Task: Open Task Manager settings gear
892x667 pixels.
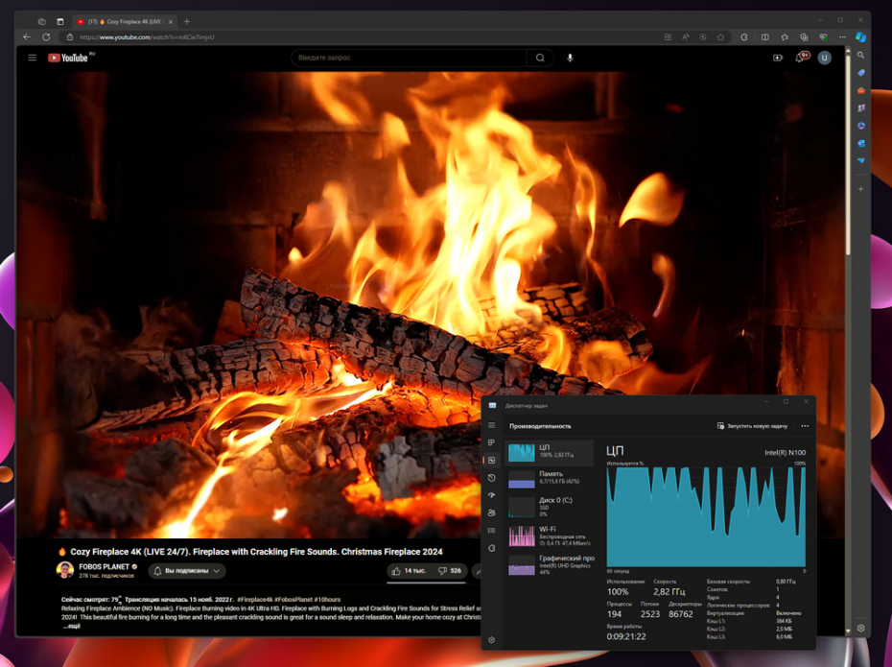Action: [x=492, y=640]
